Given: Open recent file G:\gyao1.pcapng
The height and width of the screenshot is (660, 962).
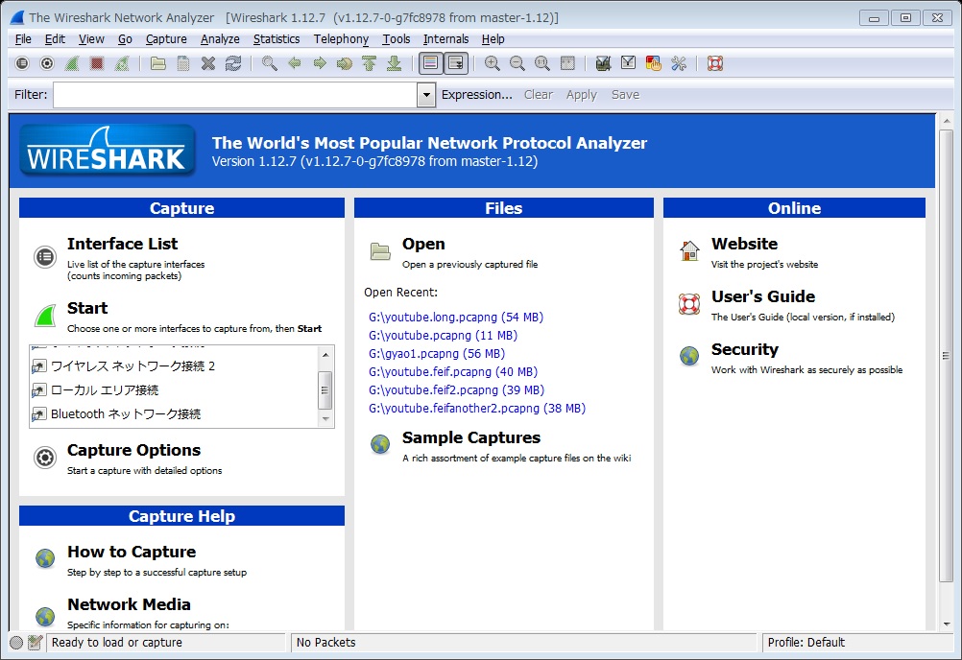Looking at the screenshot, I should tap(437, 354).
